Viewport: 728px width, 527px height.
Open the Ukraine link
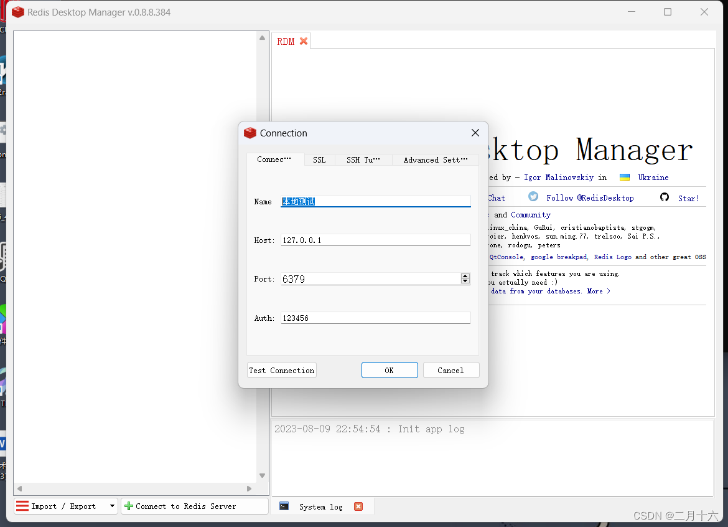coord(653,177)
